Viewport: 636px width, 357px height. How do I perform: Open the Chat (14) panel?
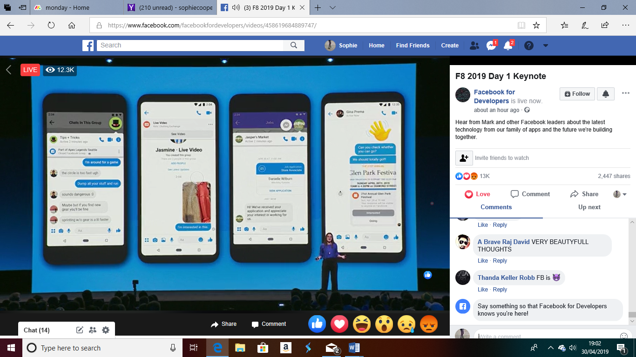tap(37, 330)
